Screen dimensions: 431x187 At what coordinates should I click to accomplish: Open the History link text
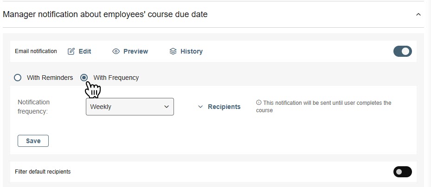[192, 51]
